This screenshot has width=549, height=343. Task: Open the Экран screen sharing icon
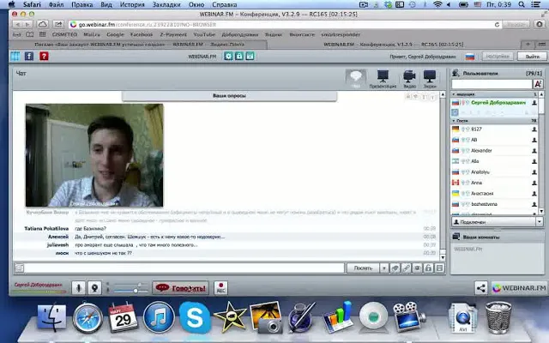click(x=430, y=78)
